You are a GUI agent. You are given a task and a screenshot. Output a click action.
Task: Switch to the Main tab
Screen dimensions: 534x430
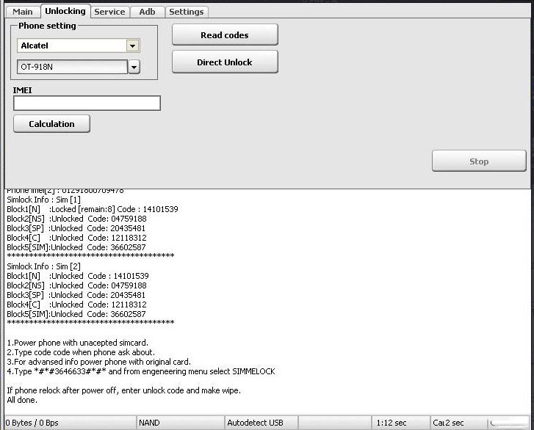23,12
